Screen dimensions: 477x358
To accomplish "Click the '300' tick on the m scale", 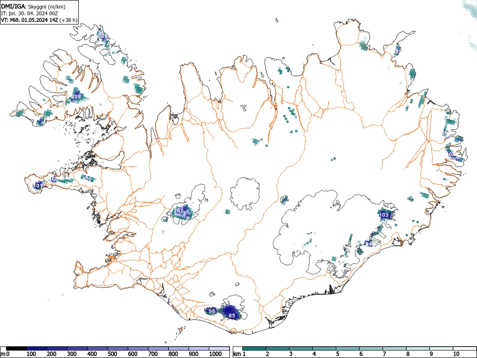I will (x=72, y=354).
